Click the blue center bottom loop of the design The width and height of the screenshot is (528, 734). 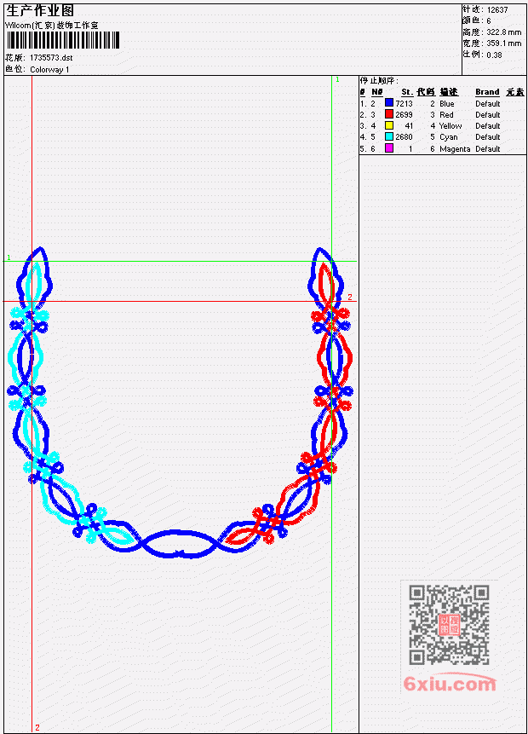point(180,544)
